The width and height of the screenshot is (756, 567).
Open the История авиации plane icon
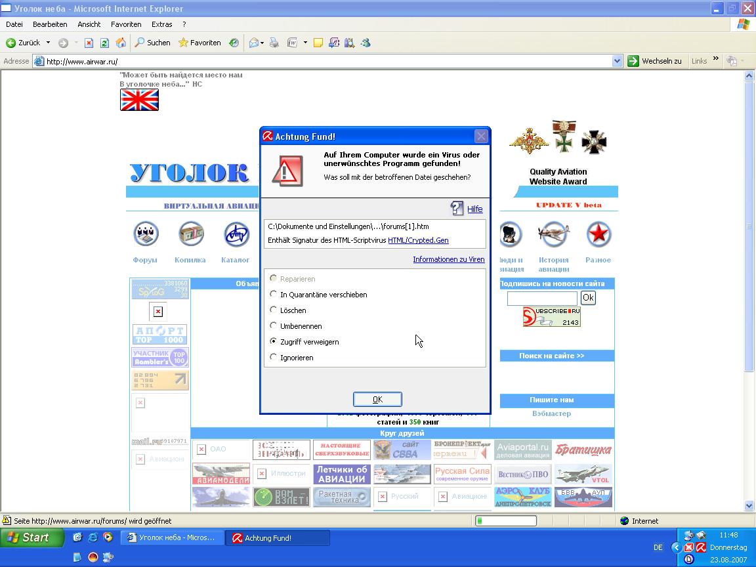(x=553, y=234)
